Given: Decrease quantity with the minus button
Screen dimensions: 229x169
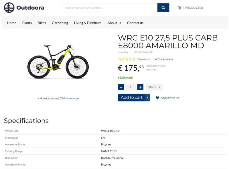Looking at the screenshot, I should (x=121, y=87).
